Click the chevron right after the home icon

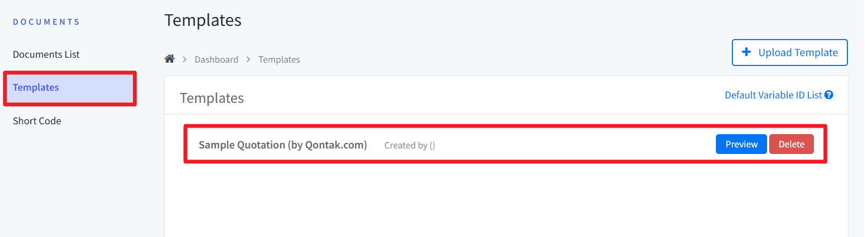[x=184, y=59]
